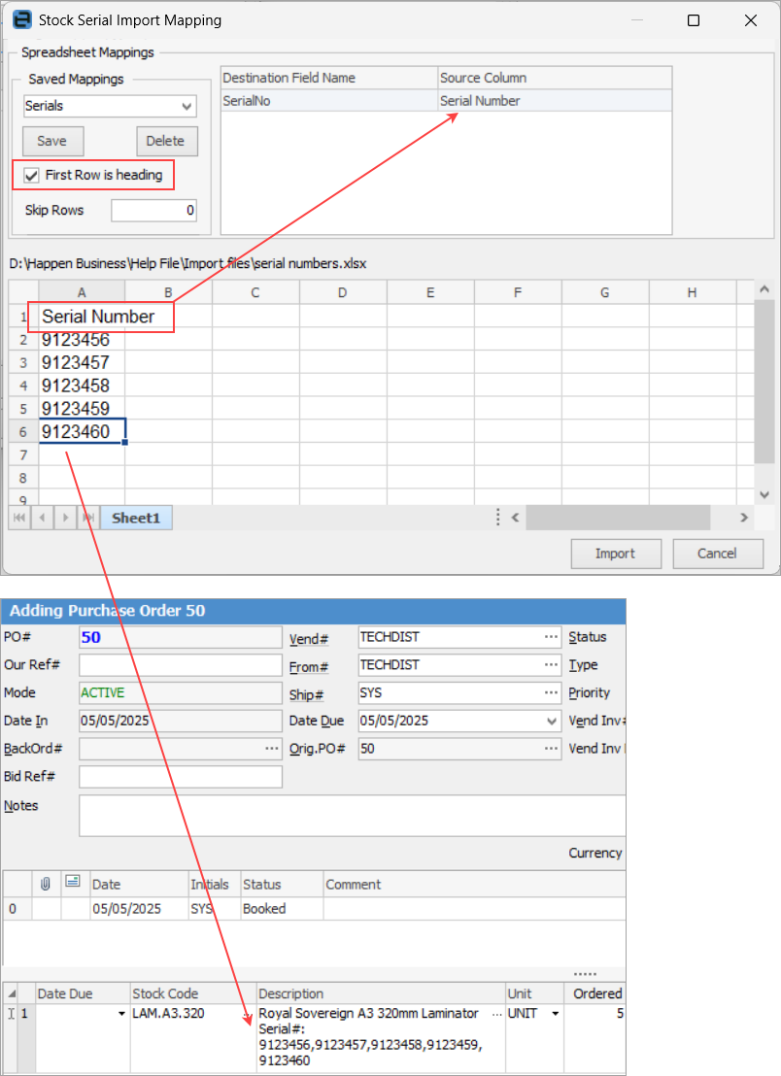Click spreadsheet vertical scrollbar down arrow

[x=764, y=494]
